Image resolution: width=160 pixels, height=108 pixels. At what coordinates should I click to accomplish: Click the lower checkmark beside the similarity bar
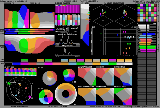[67, 31]
